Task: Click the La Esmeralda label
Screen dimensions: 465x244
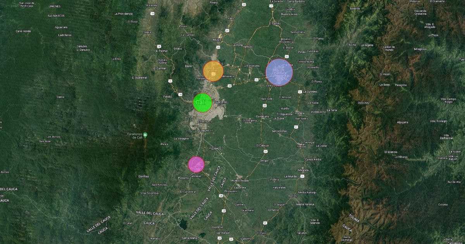Action: click(251, 65)
